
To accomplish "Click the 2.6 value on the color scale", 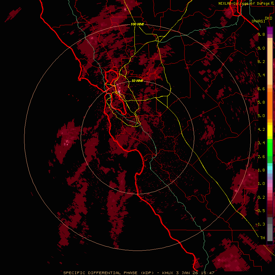I will point(261,157).
